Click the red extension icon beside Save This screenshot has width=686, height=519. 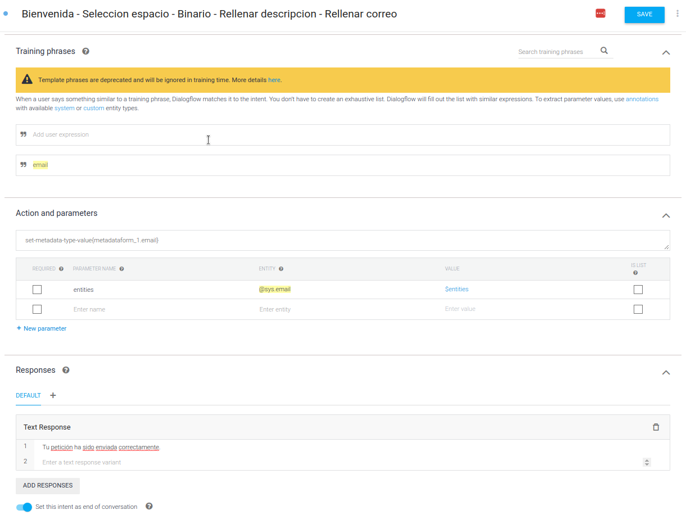(601, 13)
